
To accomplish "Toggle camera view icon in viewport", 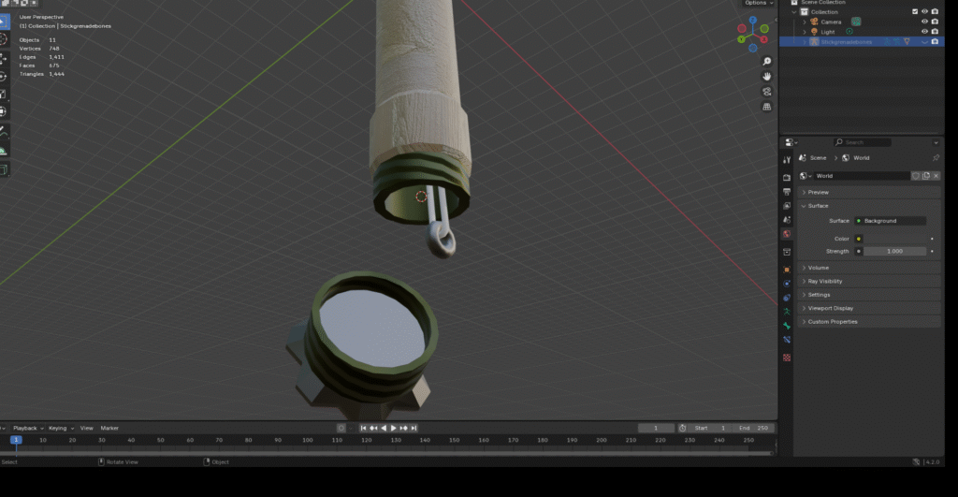I will [767, 91].
